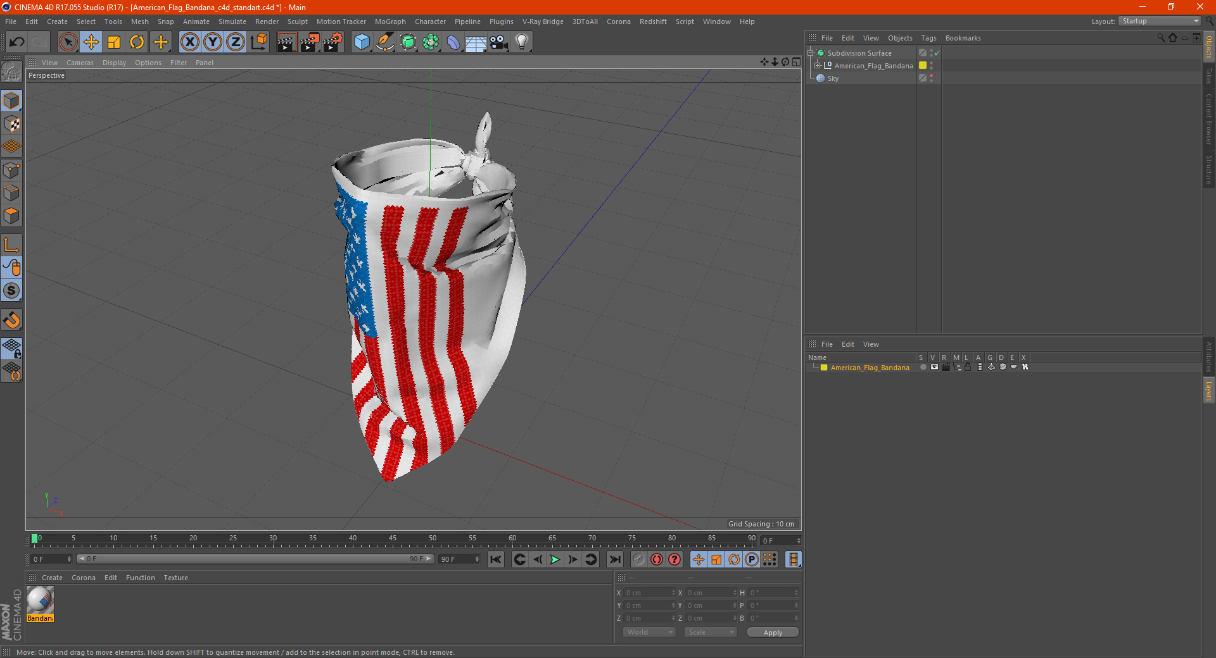Enable Polygons mode in left sidebar
Image resolution: width=1216 pixels, height=658 pixels.
[x=11, y=216]
